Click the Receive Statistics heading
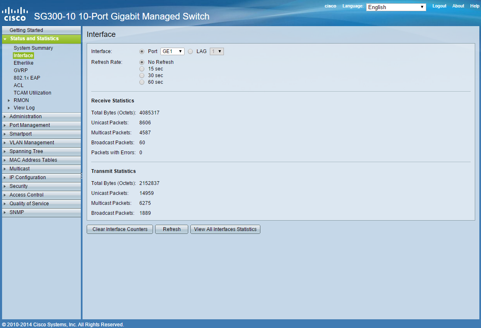Image resolution: width=481 pixels, height=328 pixels. coord(113,101)
